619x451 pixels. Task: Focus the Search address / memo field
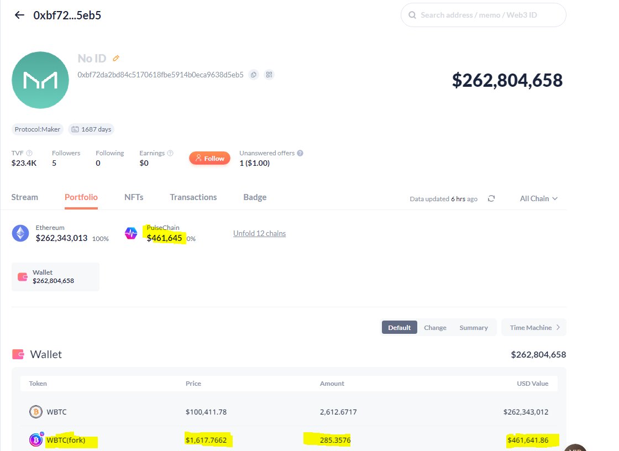pos(484,15)
